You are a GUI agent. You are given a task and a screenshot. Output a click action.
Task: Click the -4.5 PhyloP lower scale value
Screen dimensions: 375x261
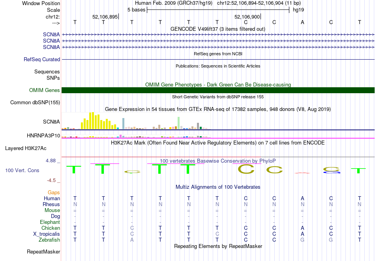point(51,180)
